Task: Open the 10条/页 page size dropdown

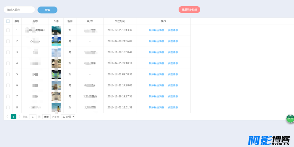Action: tap(68, 116)
